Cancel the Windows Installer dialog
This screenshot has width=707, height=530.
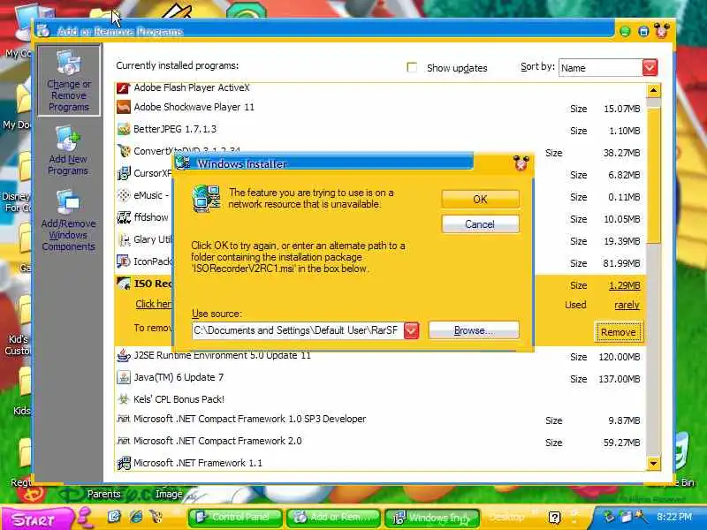[480, 224]
